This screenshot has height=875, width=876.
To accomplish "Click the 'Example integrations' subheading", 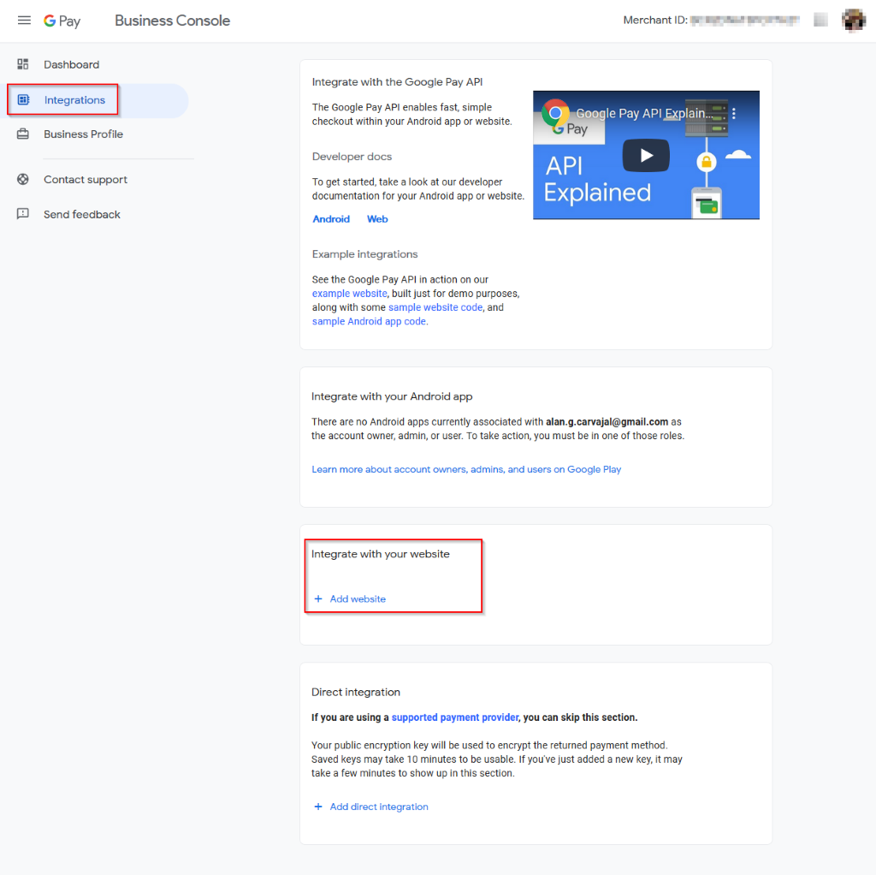I will point(364,254).
